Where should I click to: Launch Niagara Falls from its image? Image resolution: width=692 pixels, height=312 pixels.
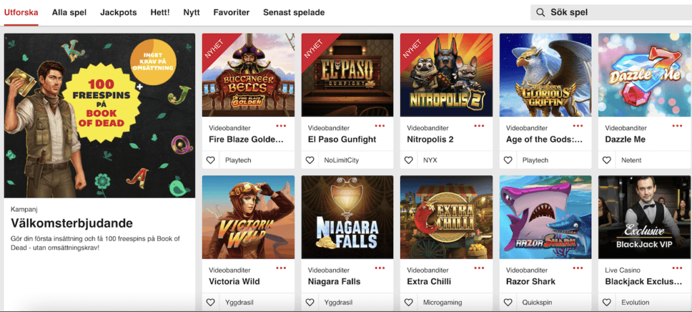pyautogui.click(x=347, y=217)
